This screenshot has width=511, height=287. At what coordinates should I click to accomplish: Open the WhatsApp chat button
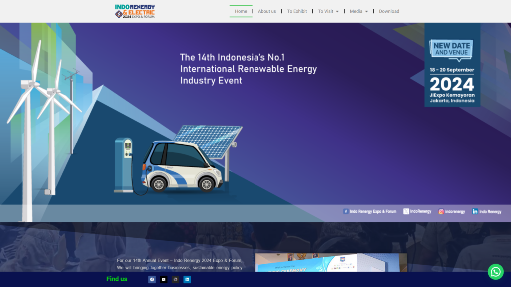[x=496, y=272]
